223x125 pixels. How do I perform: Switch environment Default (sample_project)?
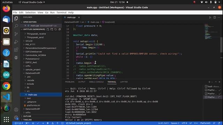click(79, 123)
